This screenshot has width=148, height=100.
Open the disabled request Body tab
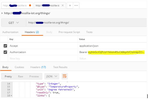click(49, 32)
